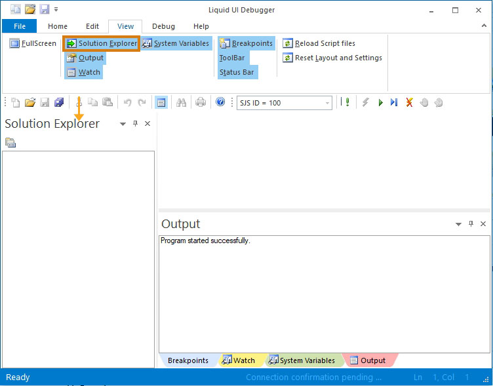Click the Paste toolbar icon

point(108,102)
